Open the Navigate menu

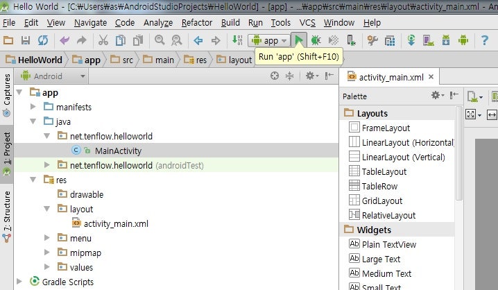click(x=90, y=23)
